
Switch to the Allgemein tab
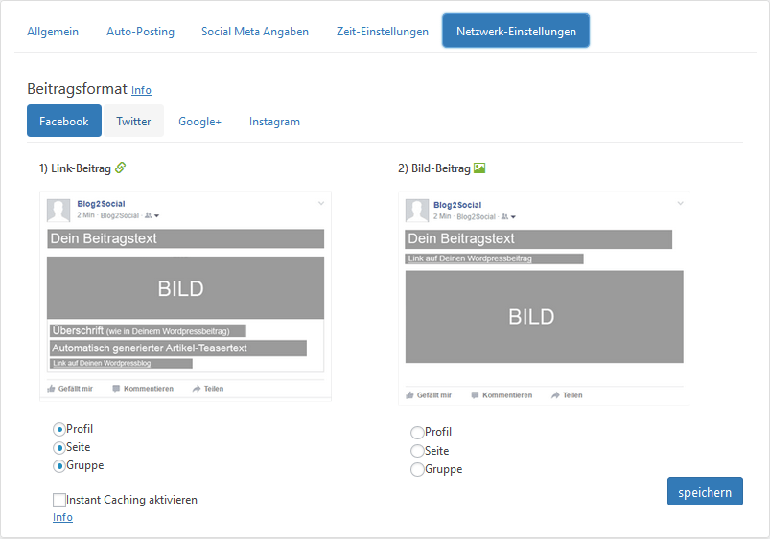tap(53, 32)
